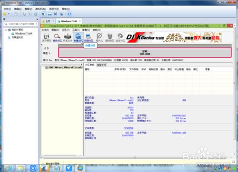This screenshot has height=172, width=238.
Task: Close the Windows 7 x64 VM tab
Action: (80, 21)
